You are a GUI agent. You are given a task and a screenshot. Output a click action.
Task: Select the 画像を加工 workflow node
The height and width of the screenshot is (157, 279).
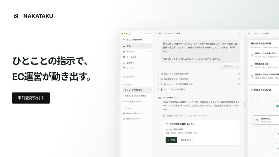point(266,120)
